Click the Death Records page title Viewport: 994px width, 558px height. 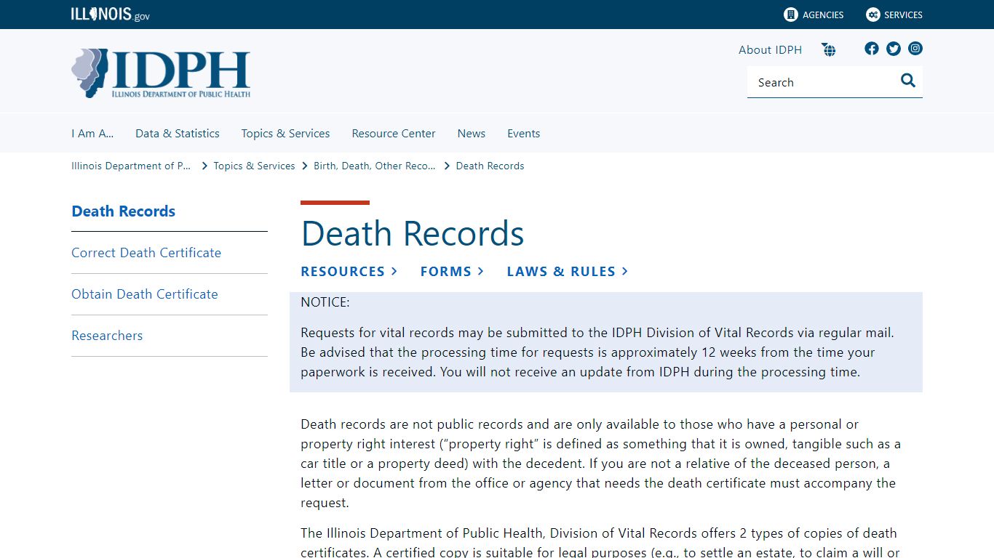pos(413,233)
